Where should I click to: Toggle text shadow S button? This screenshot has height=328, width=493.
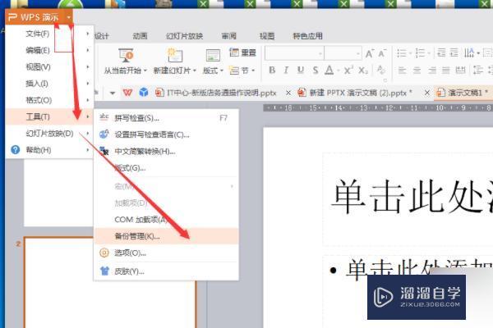pyautogui.click(x=316, y=70)
